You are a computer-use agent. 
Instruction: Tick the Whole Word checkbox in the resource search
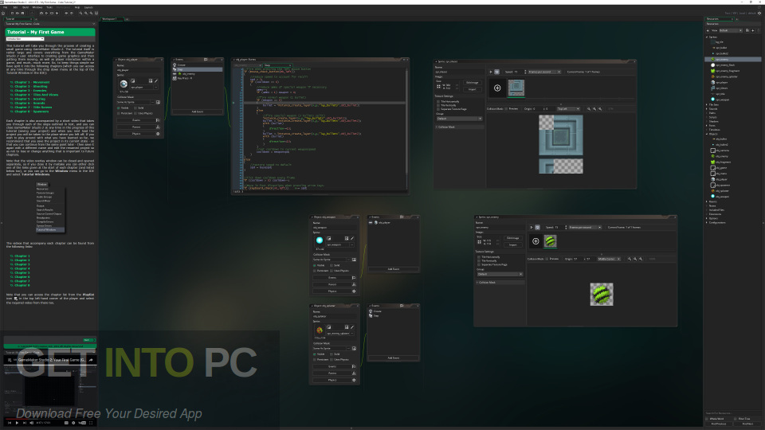(707, 419)
